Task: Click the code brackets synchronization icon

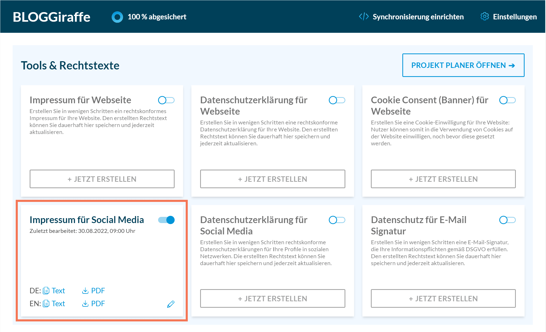Action: pos(364,17)
